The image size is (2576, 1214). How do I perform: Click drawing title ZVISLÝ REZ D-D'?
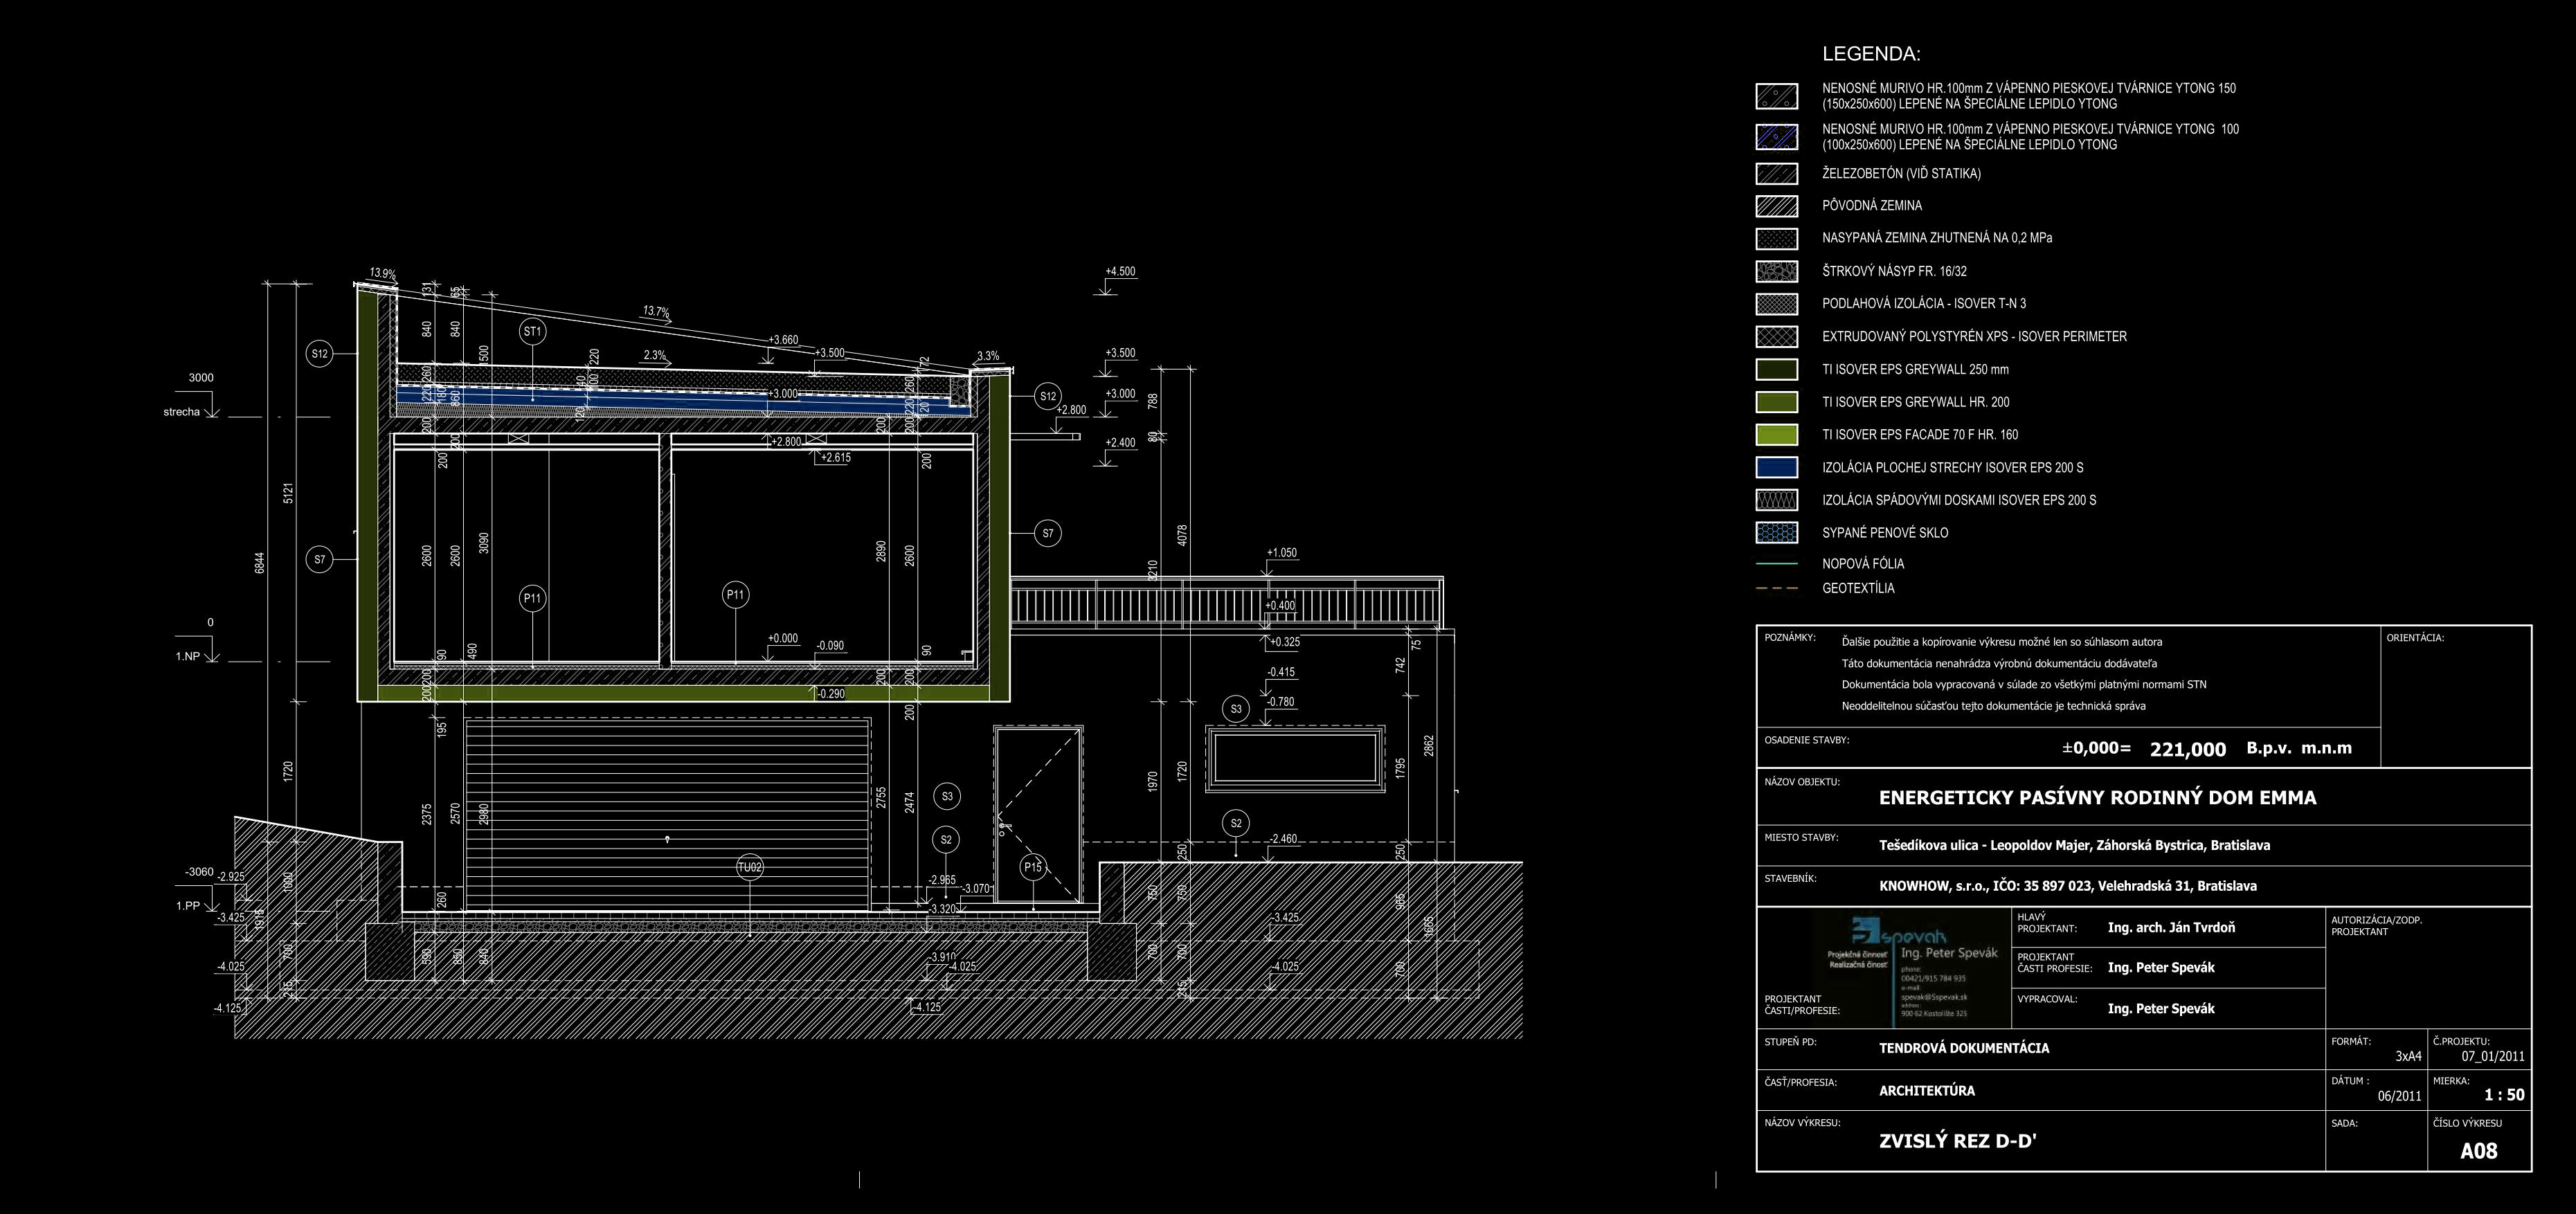point(1957,1141)
